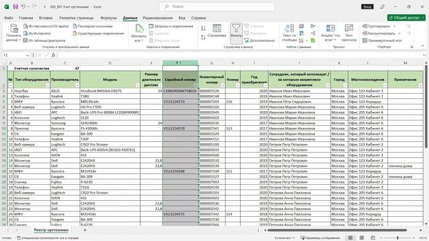Screen dimensions: 429x241
Task: Switch to Вставка tab
Action: pyautogui.click(x=46, y=18)
